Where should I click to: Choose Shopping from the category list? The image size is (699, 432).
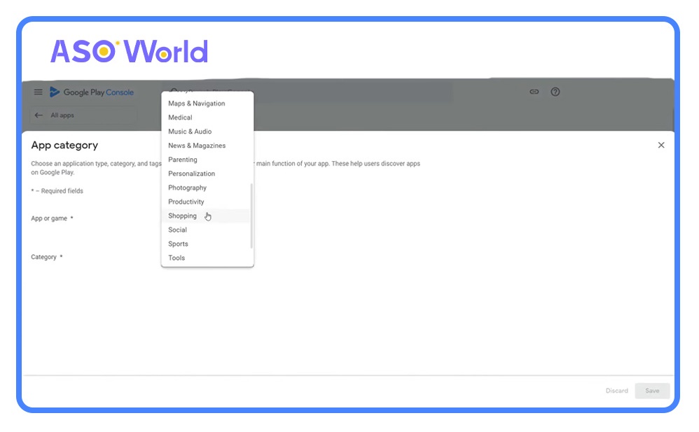click(206, 216)
